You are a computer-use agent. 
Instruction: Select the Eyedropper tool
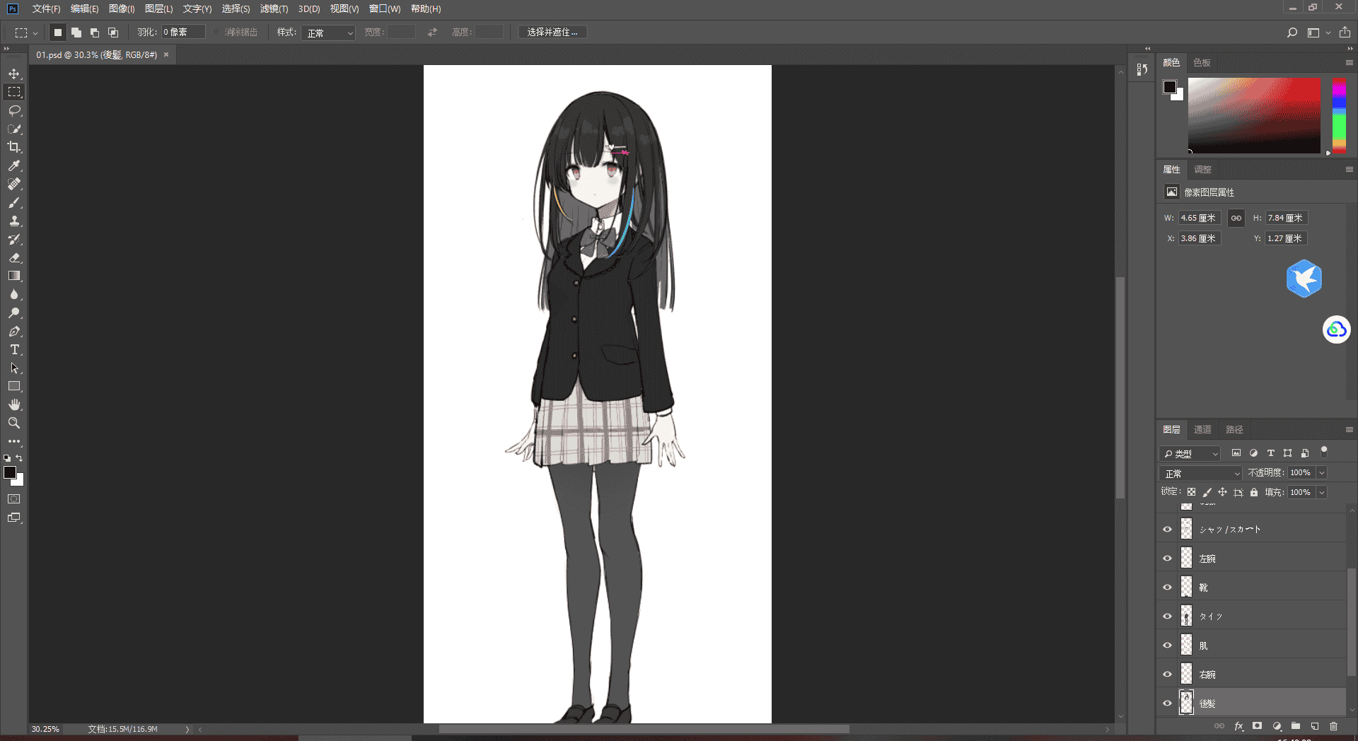point(14,165)
